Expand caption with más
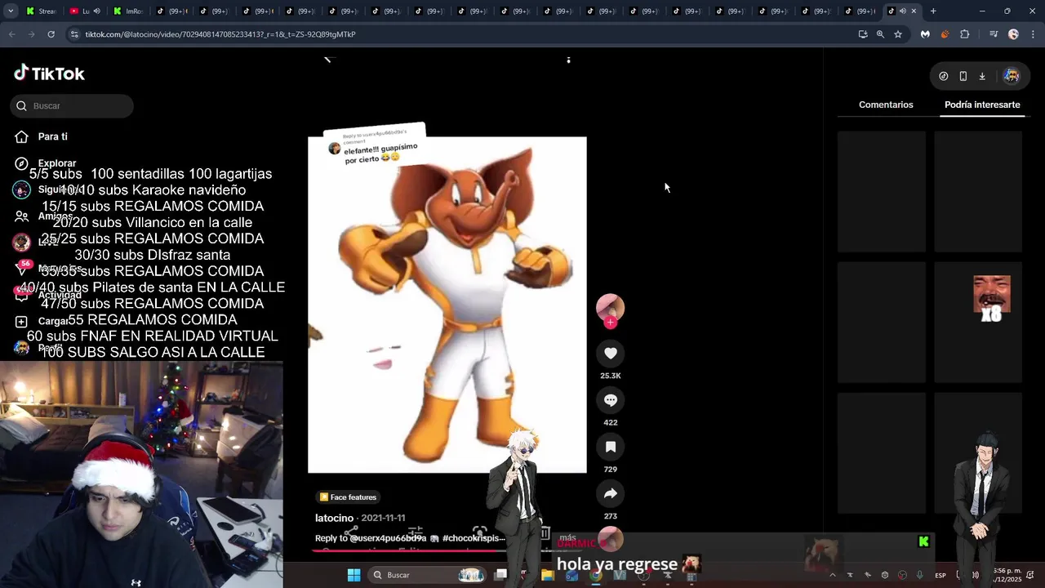This screenshot has width=1045, height=588. [567, 538]
